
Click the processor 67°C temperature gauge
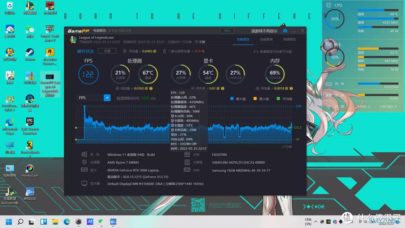(148, 74)
